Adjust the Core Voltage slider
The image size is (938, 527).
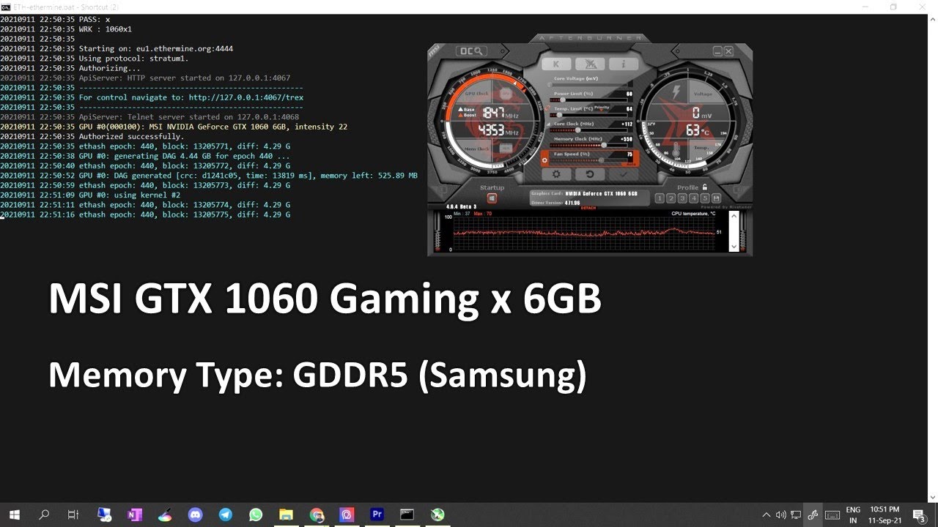pos(588,85)
